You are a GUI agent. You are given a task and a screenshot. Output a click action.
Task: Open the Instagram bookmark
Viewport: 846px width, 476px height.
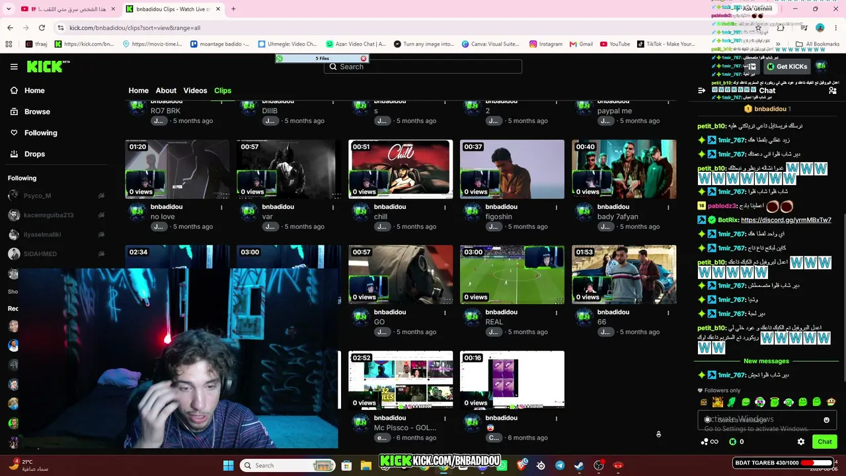545,44
